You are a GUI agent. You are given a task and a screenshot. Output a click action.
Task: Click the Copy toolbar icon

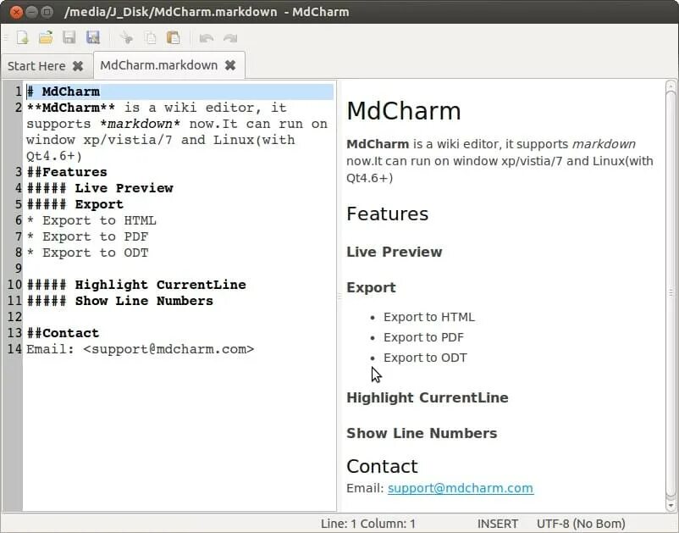[150, 37]
